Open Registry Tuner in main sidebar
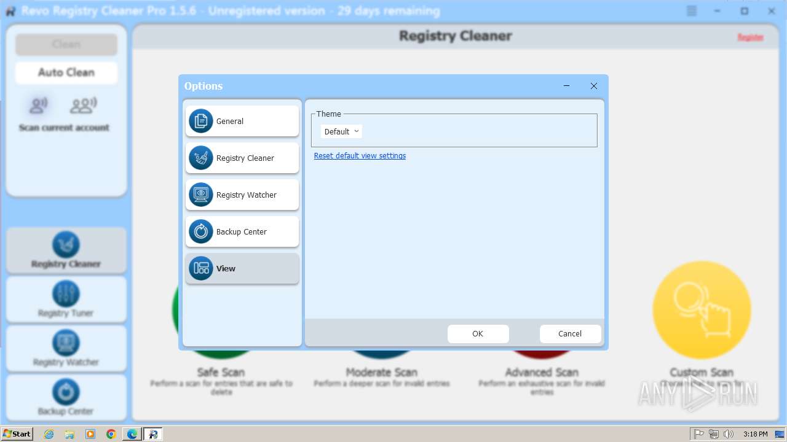 66,300
